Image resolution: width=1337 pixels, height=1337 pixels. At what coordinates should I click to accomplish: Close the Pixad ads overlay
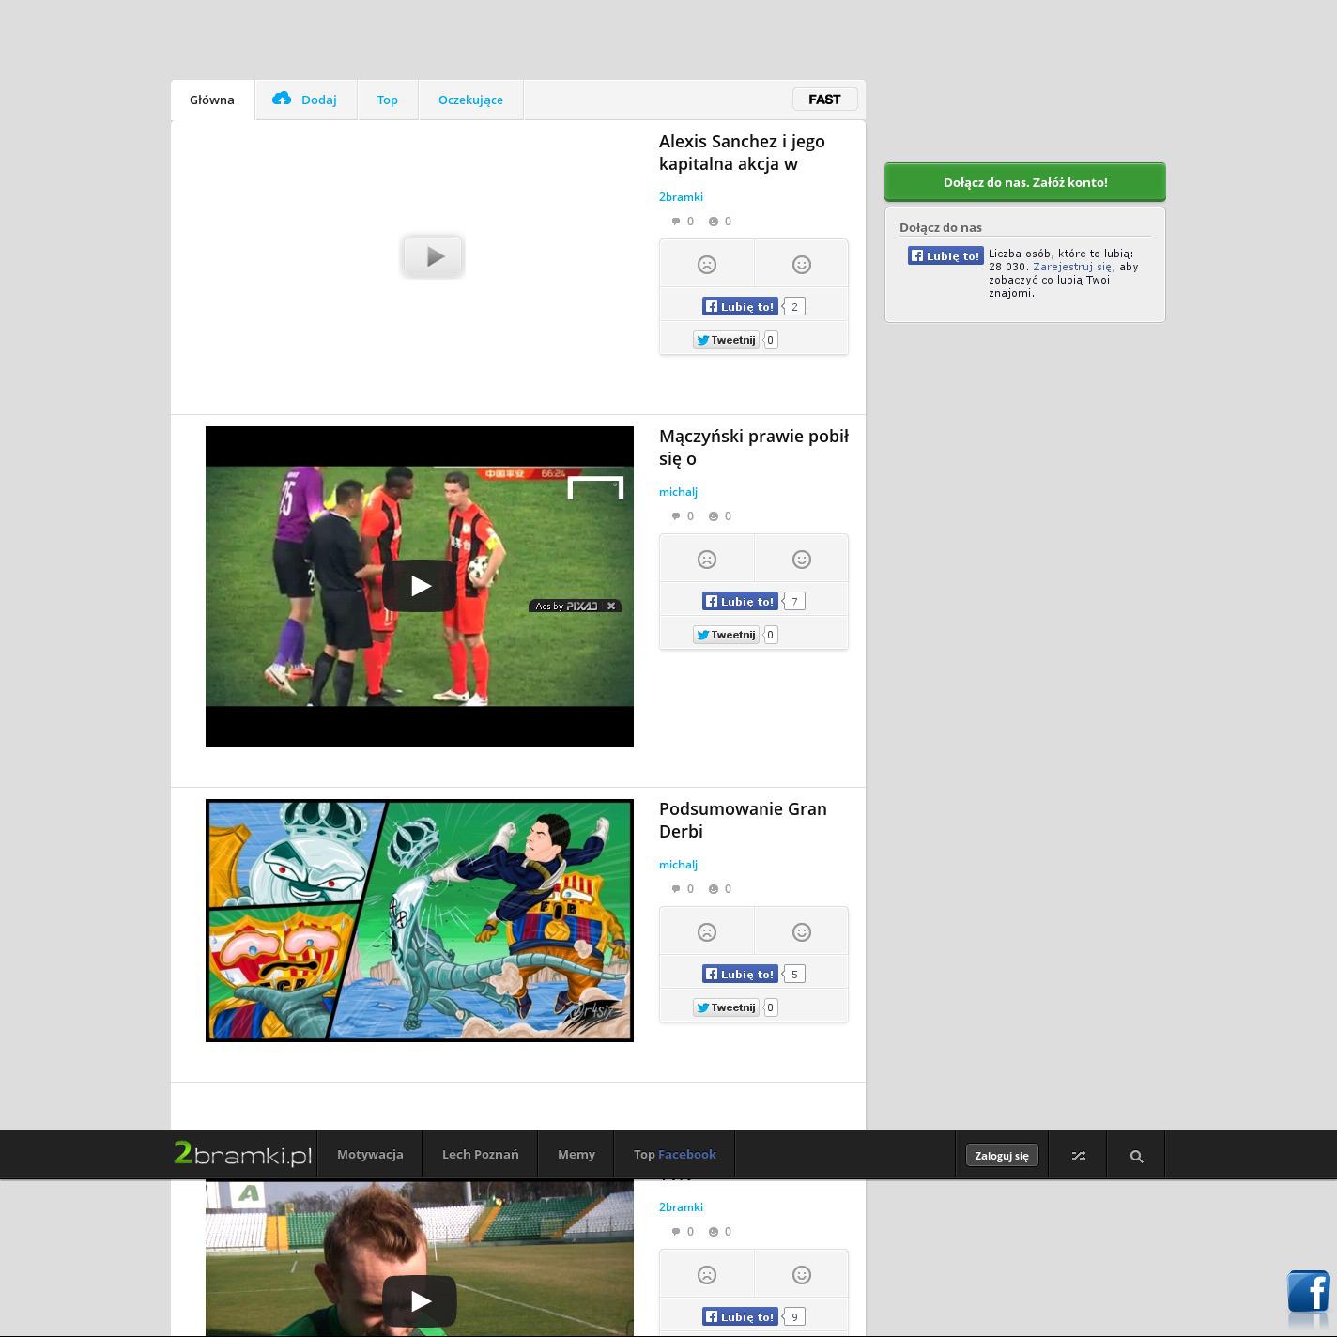click(x=611, y=606)
